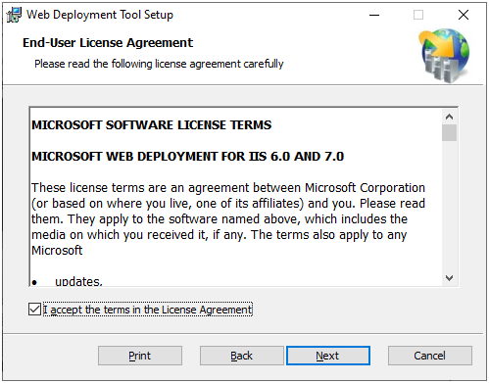This screenshot has width=489, height=383.
Task: Minimize the Web Deployment Tool Setup window
Action: (x=374, y=15)
